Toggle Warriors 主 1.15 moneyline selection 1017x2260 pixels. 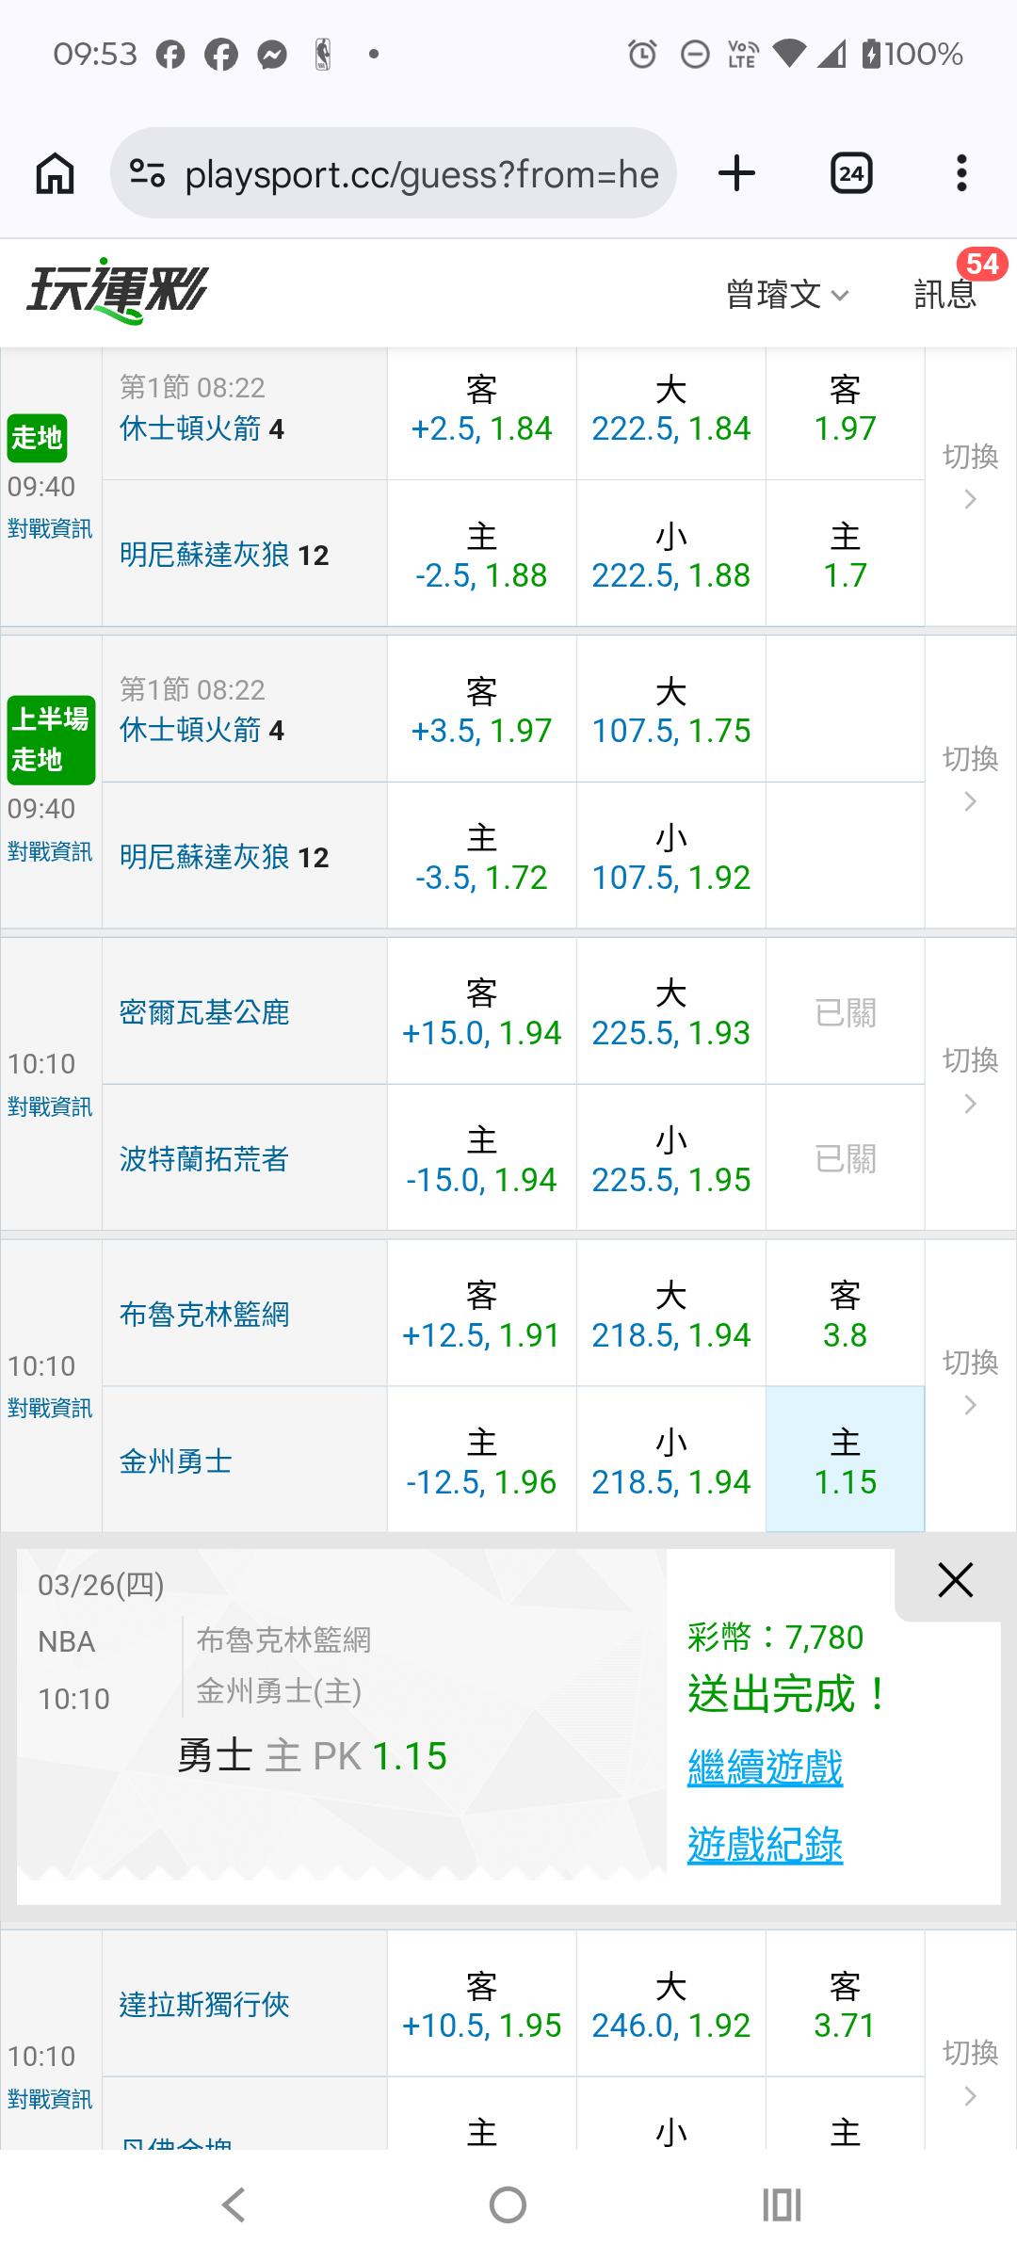pos(845,1461)
